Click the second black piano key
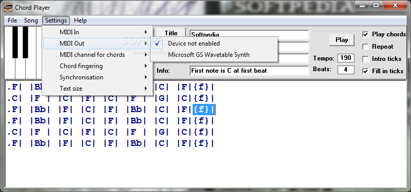 click(x=25, y=42)
